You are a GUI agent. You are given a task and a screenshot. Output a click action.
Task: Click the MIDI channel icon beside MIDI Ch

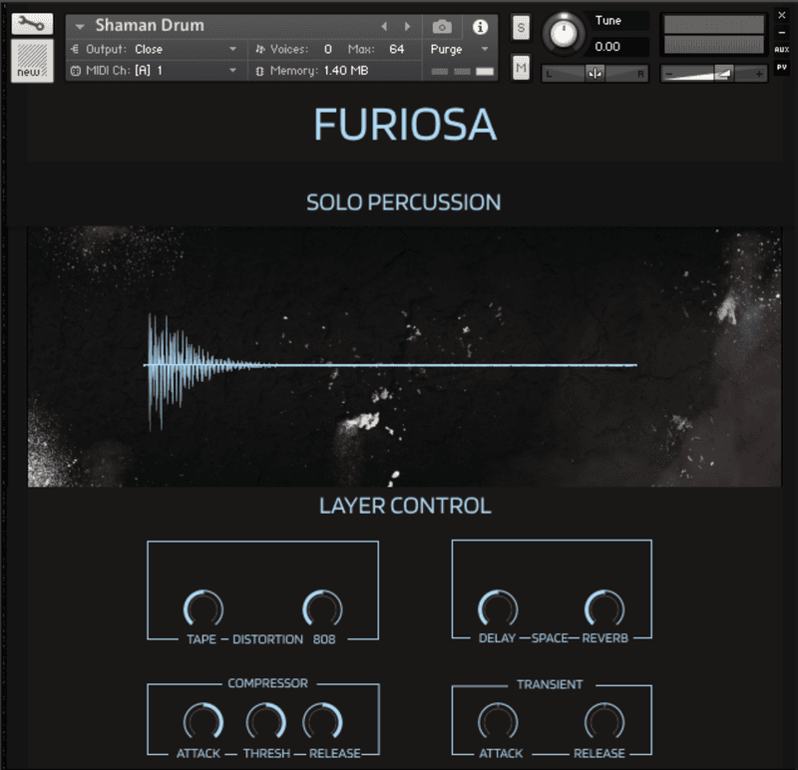click(x=76, y=71)
